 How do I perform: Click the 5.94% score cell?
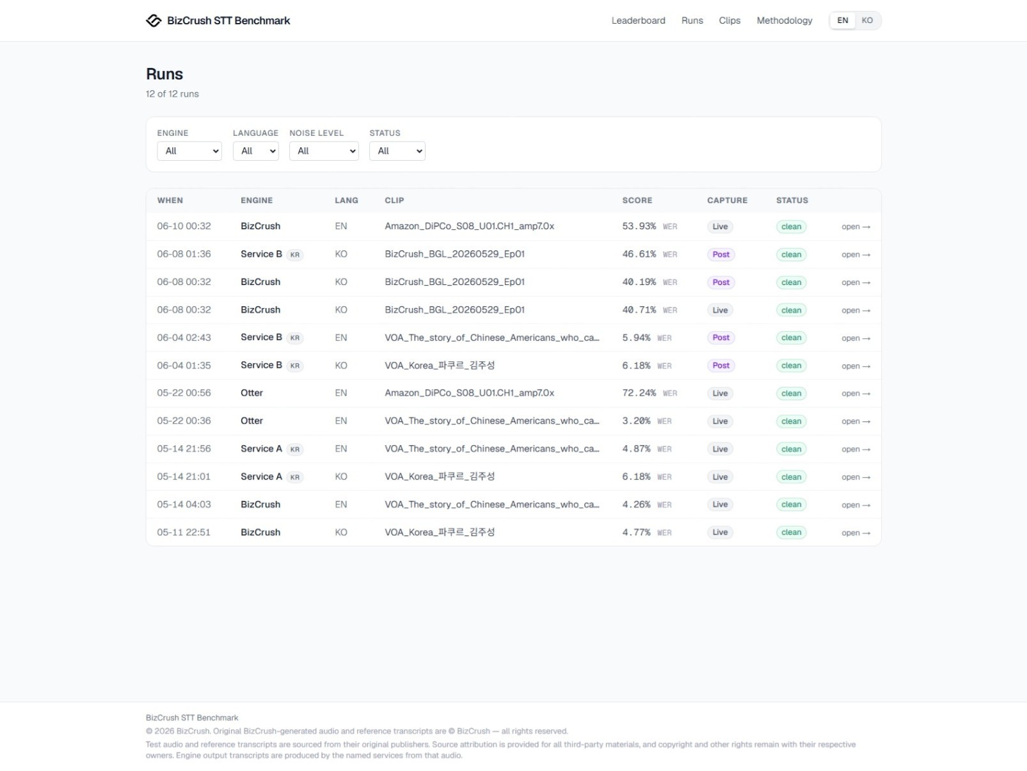coord(647,338)
